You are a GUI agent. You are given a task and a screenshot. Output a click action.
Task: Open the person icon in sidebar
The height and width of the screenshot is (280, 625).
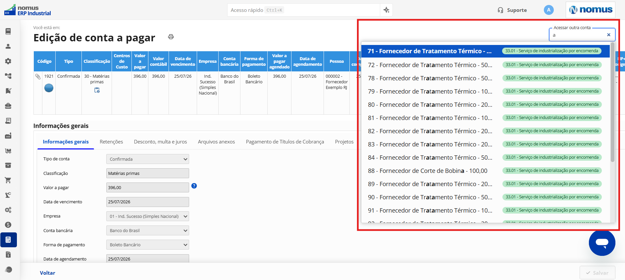(8, 46)
